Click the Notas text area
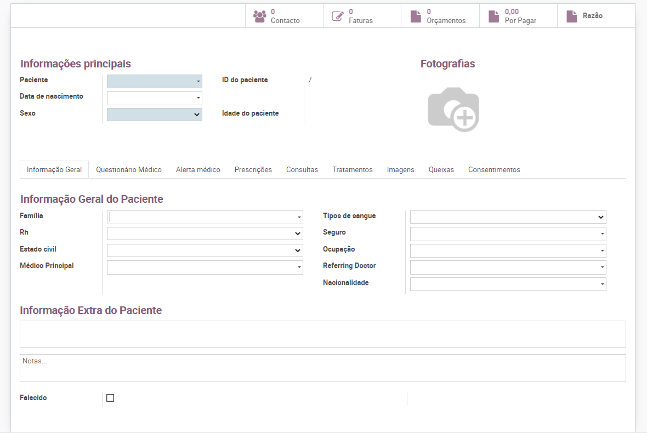This screenshot has width=647, height=433. point(322,368)
